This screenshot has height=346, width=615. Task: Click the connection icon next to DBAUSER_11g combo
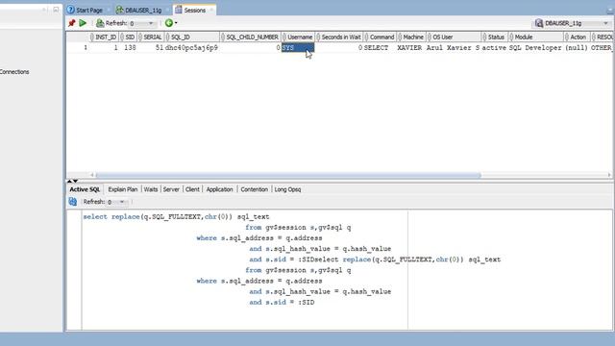[539, 23]
